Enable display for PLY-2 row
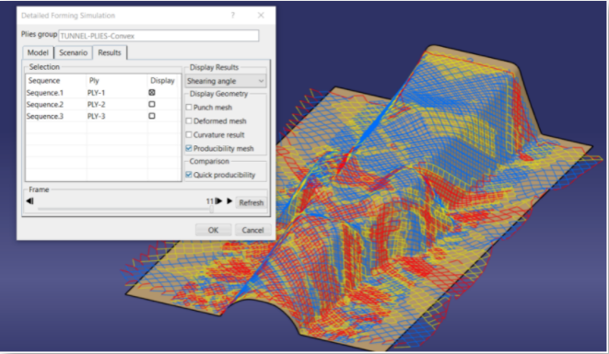Viewport: 609px width, 354px height. [152, 104]
